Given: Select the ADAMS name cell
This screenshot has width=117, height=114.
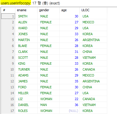Looking at the screenshot, I should [x=26, y=75].
